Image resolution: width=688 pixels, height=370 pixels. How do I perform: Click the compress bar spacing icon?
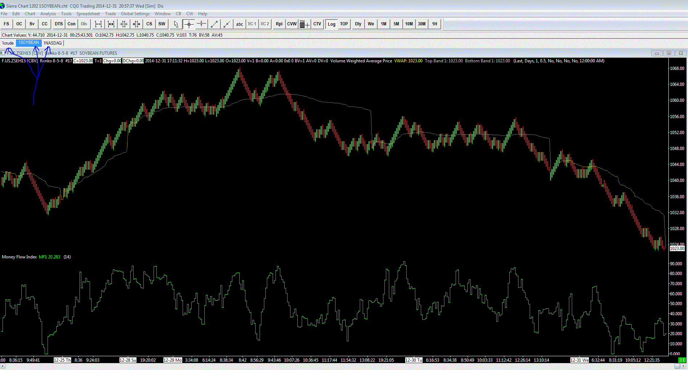[x=124, y=24]
